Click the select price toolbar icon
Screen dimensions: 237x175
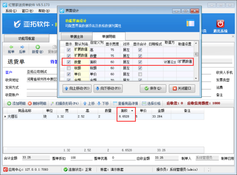pos(144,104)
